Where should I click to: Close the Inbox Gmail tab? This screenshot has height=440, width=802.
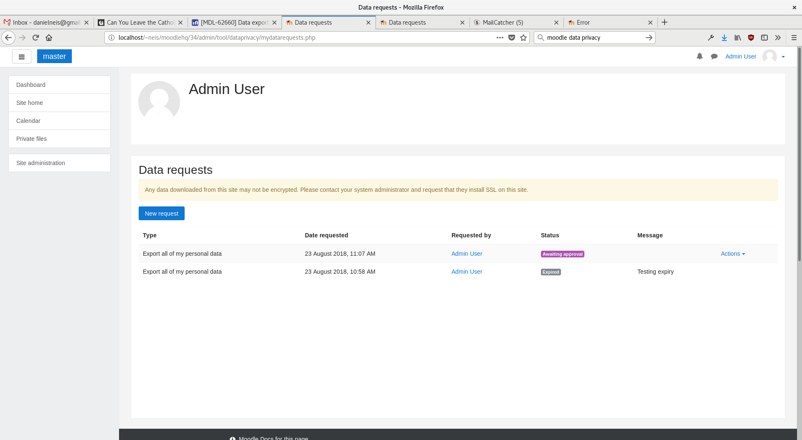86,23
